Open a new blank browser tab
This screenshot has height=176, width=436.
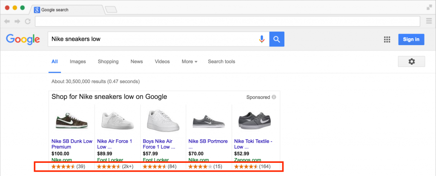tap(111, 9)
